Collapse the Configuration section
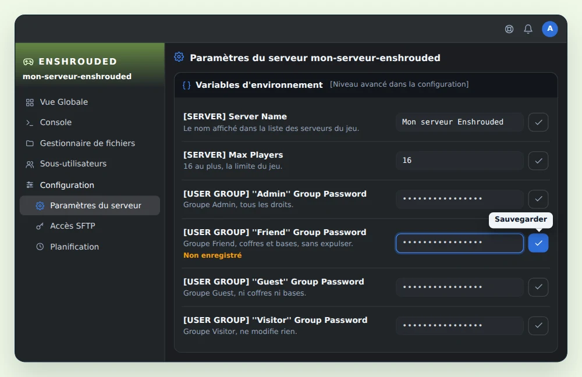Viewport: 582px width, 377px height. [90, 185]
